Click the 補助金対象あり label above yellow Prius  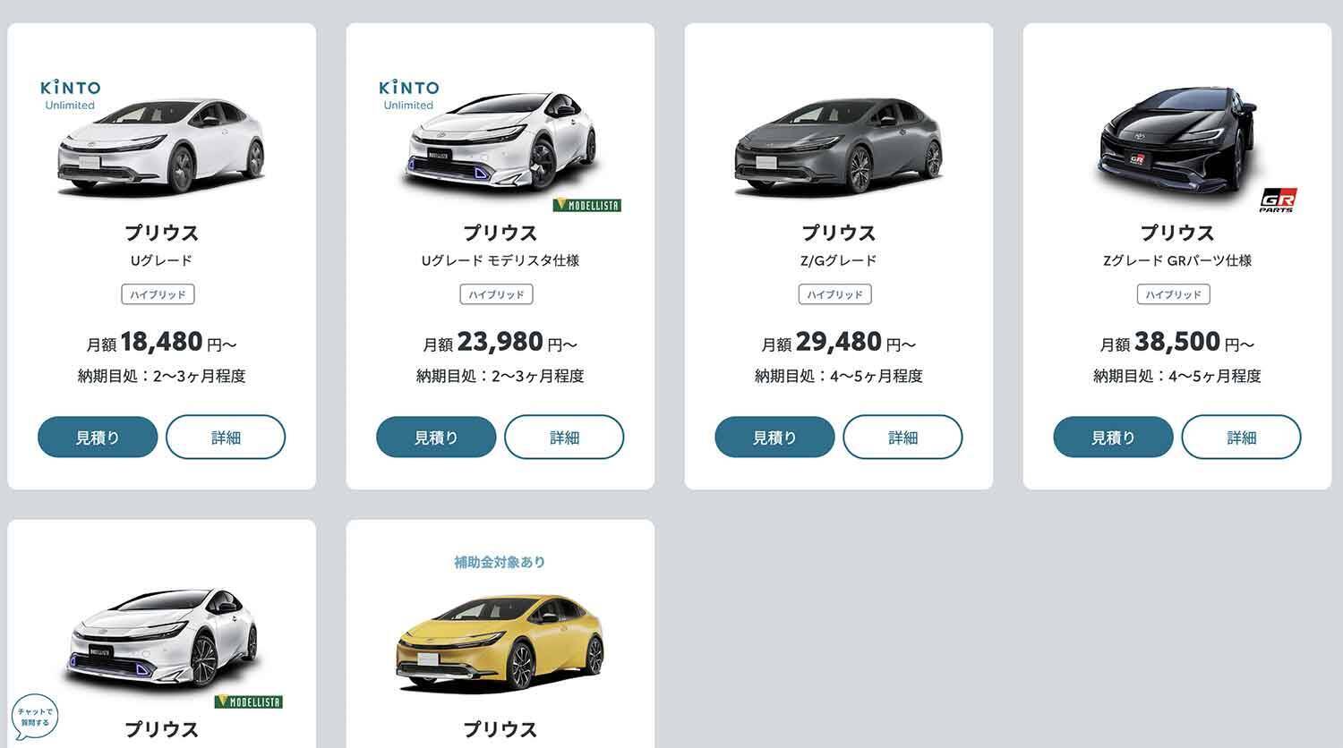[x=500, y=562]
